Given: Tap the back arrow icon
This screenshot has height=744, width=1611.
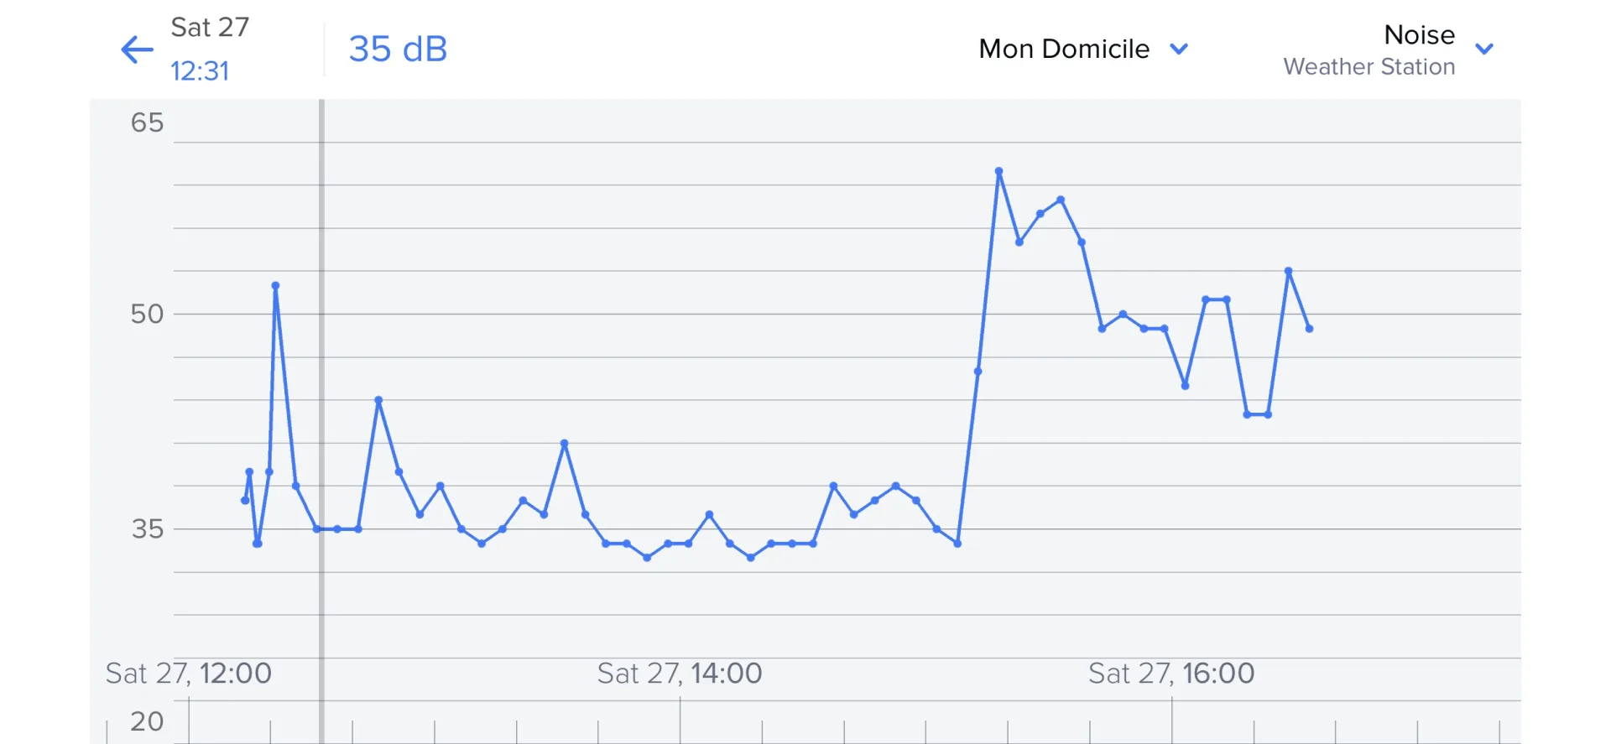Looking at the screenshot, I should tap(138, 49).
